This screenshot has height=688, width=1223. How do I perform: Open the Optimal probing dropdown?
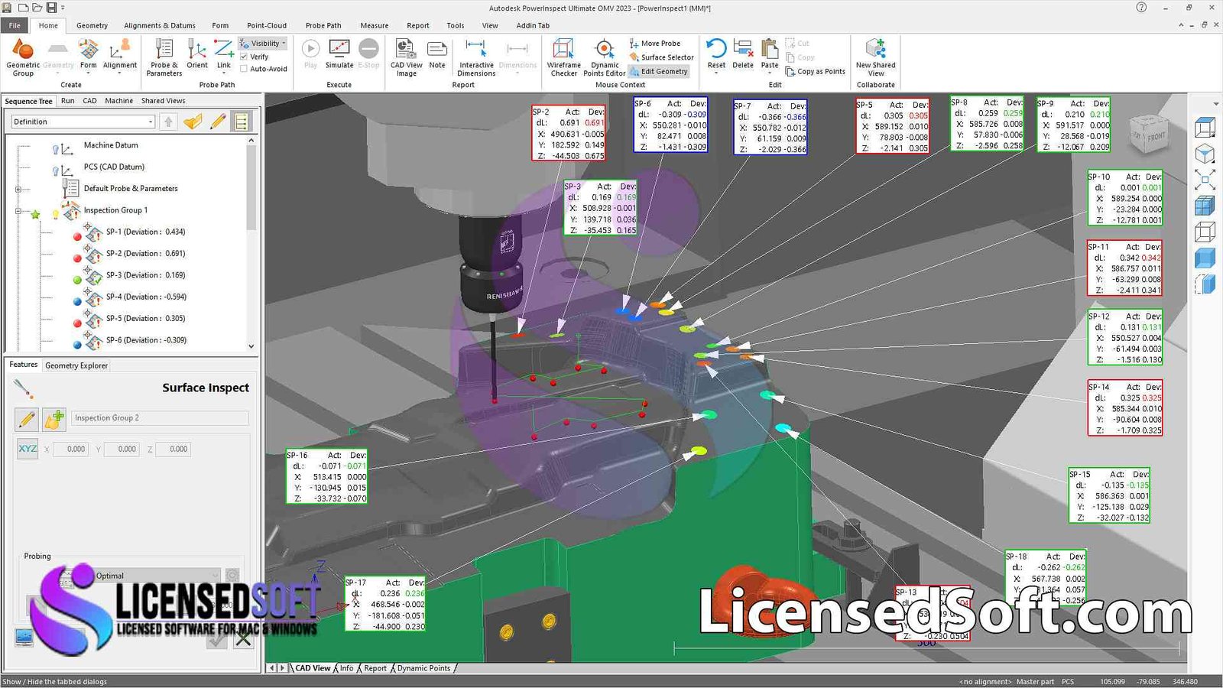point(215,576)
